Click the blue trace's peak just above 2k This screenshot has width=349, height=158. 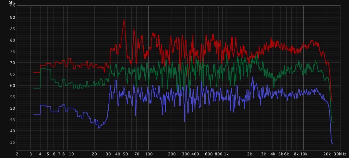[253, 78]
